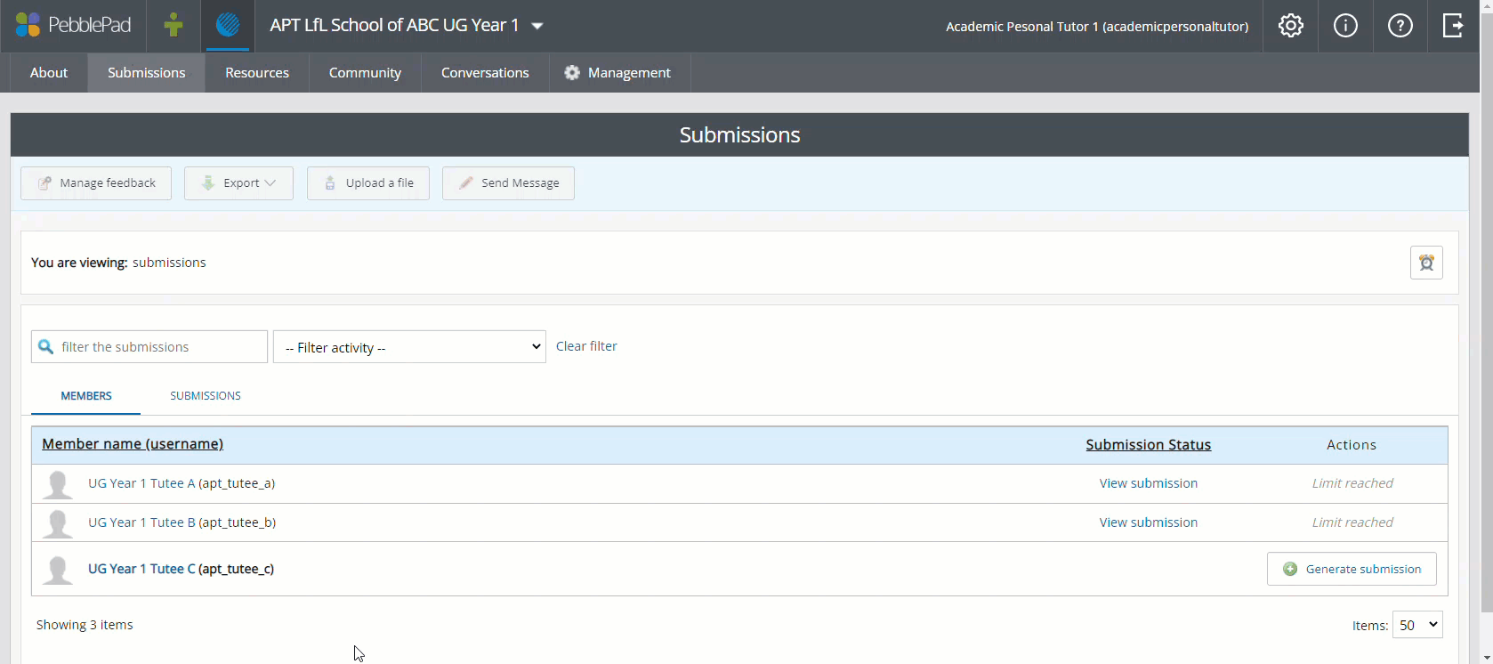Open the Export dropdown menu
The width and height of the screenshot is (1493, 664).
click(238, 183)
